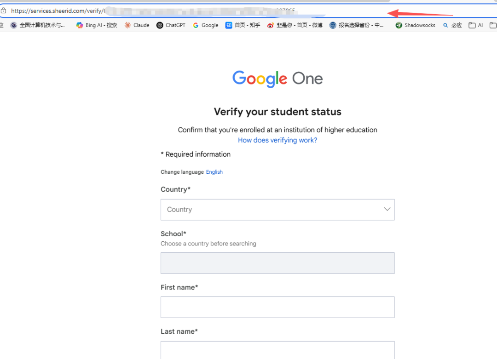Open the ChatGPT bookmark

[x=171, y=25]
